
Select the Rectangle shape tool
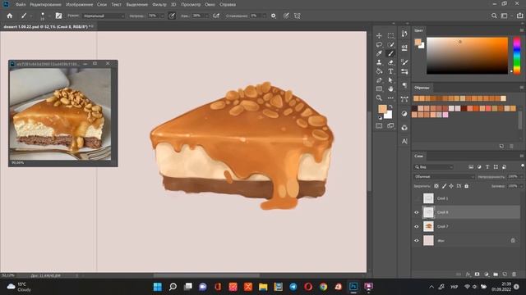point(379,89)
